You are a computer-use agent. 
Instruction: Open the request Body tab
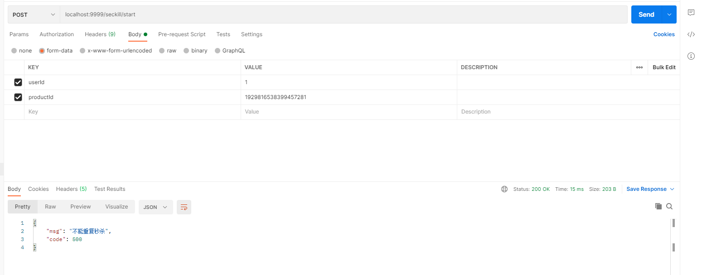pyautogui.click(x=138, y=34)
